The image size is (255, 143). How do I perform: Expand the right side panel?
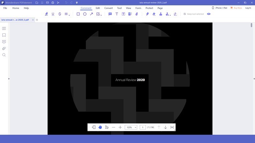(254, 79)
